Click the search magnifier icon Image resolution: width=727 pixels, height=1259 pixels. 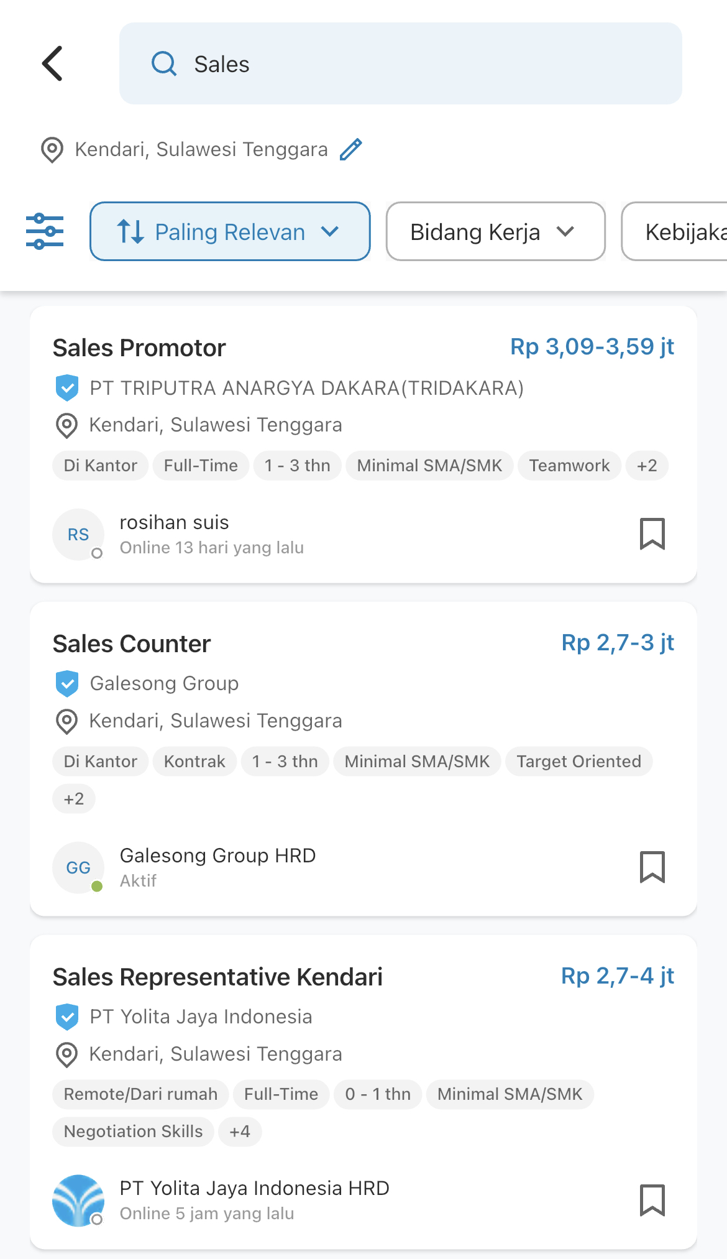click(164, 63)
